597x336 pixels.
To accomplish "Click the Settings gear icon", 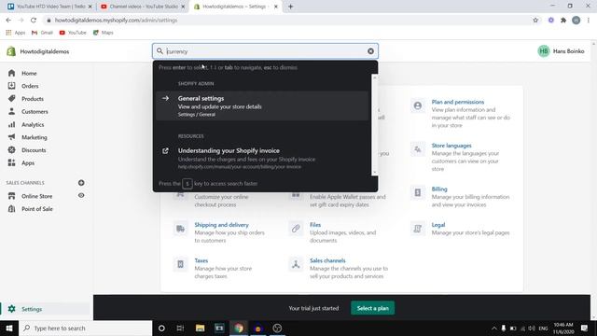I will (x=12, y=309).
